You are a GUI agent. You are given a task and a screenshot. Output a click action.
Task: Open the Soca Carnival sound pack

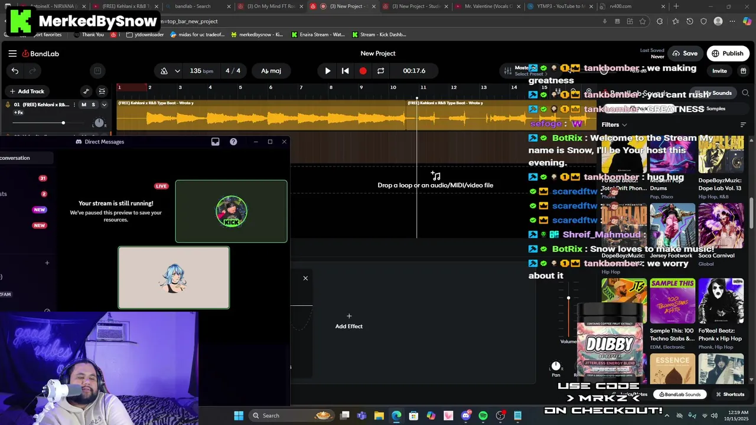tap(721, 235)
